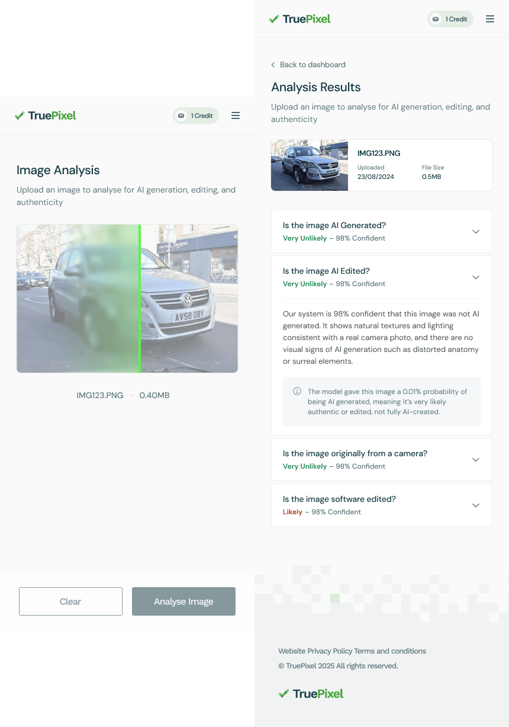
Task: Click the 1 Credit badge in right header
Action: point(450,19)
